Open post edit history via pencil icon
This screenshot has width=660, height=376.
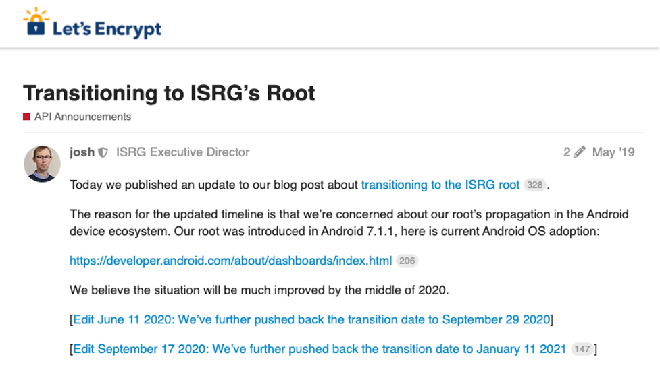point(580,152)
